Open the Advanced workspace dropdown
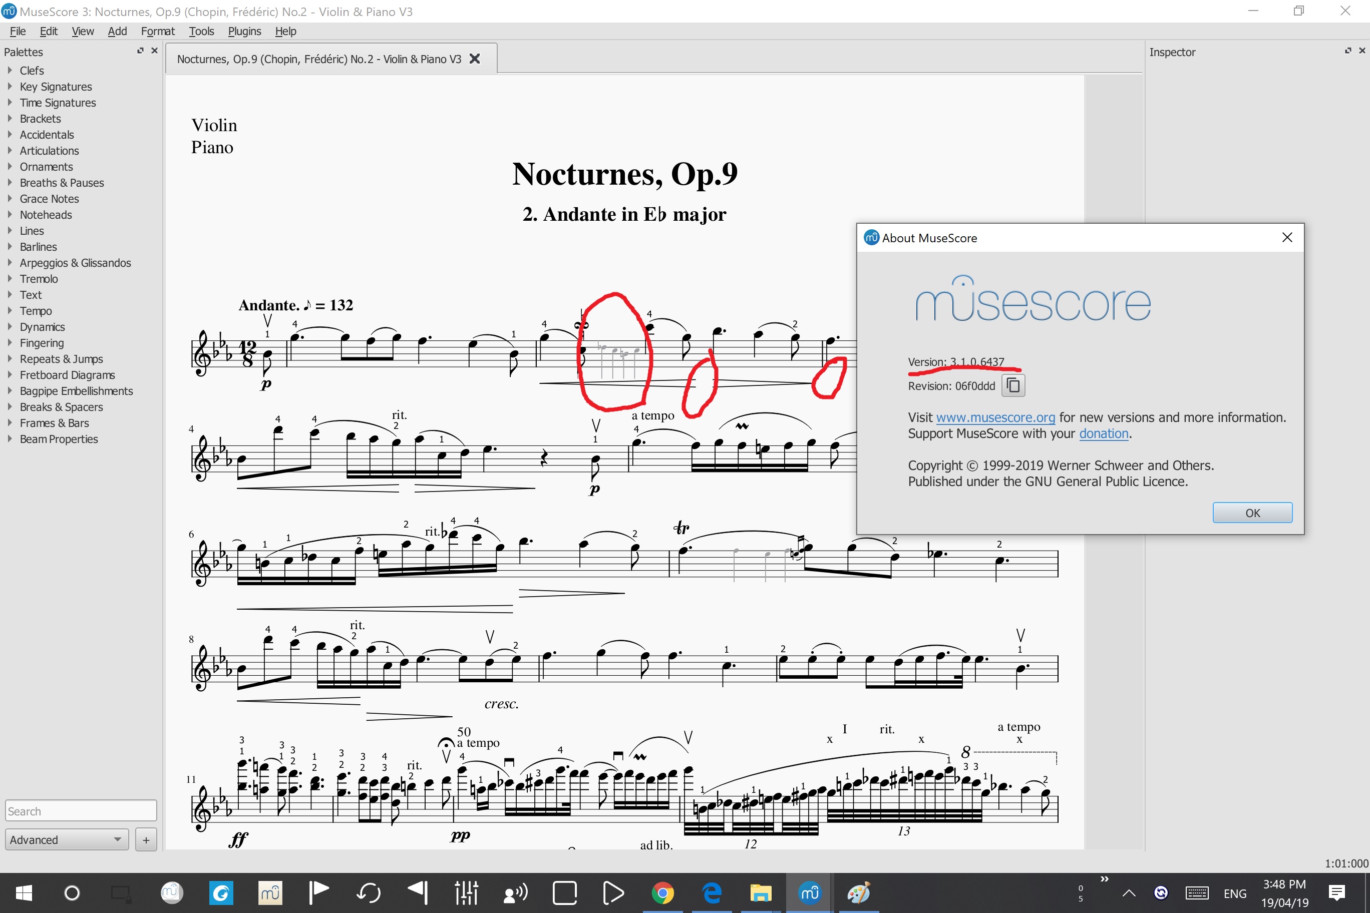 pos(67,839)
